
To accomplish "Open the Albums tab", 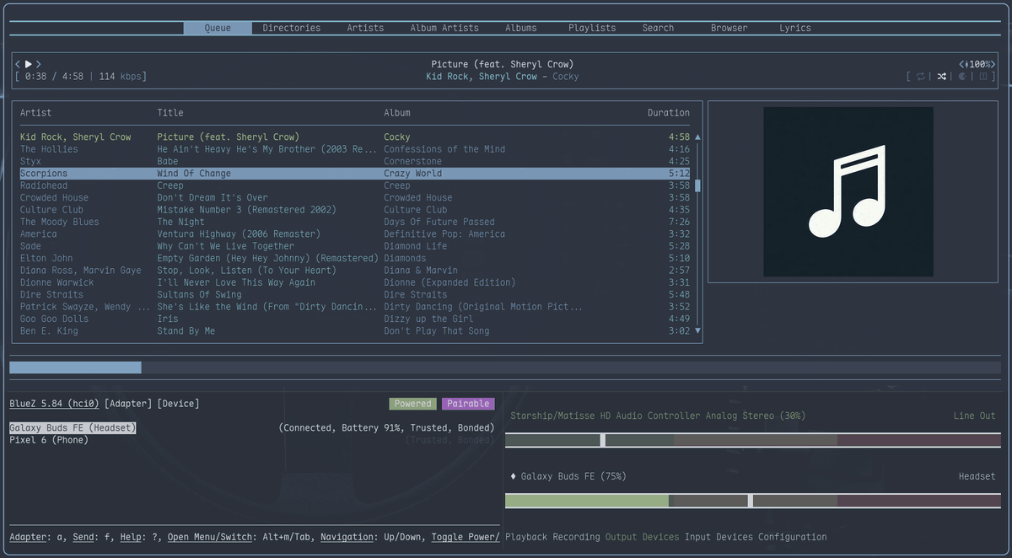I will (521, 28).
